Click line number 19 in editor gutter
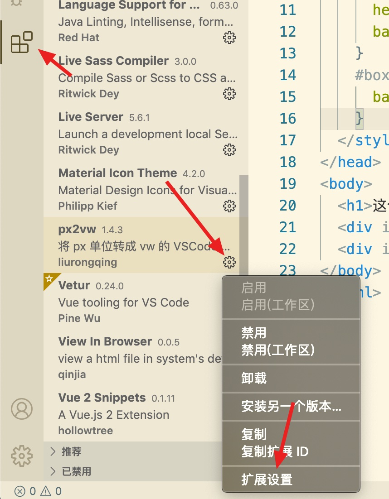Screen dimensions: 389x499 point(288,184)
